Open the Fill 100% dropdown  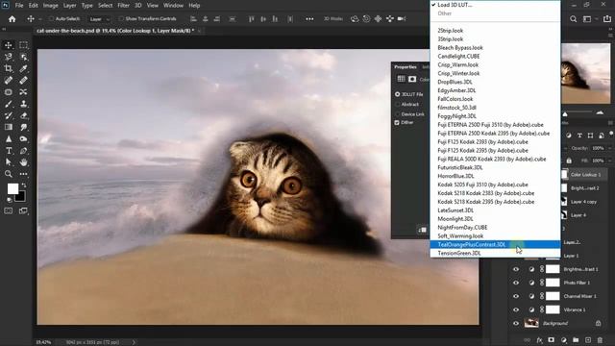pyautogui.click(x=610, y=161)
